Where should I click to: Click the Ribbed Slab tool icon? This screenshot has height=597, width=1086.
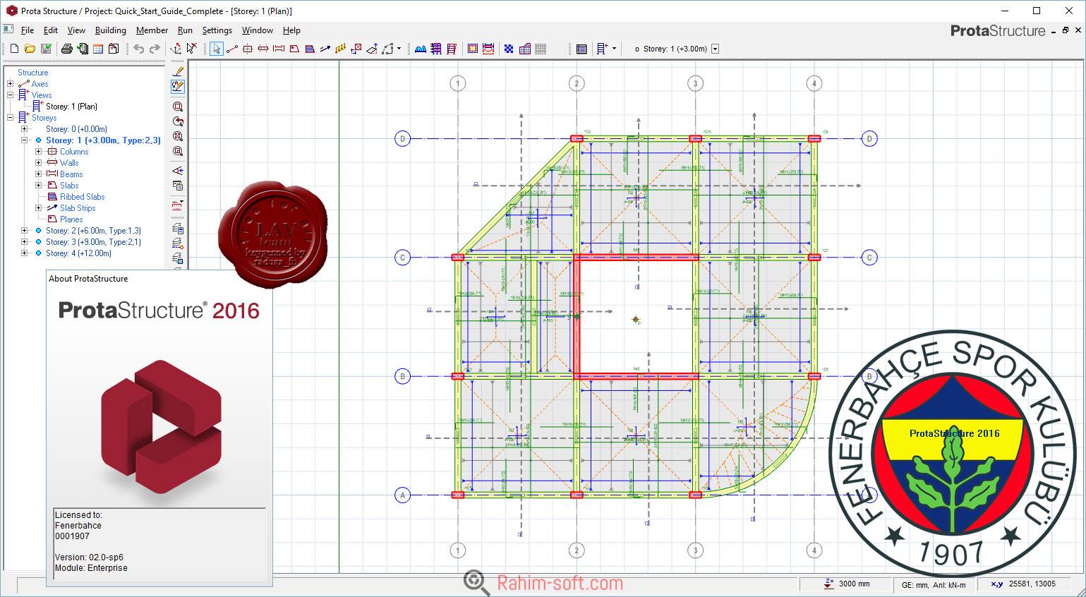click(x=310, y=49)
